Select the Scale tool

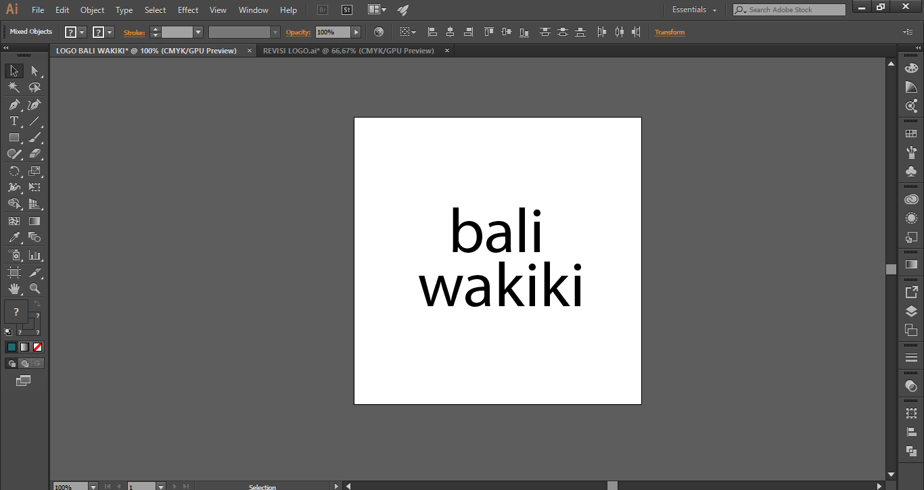[x=34, y=171]
